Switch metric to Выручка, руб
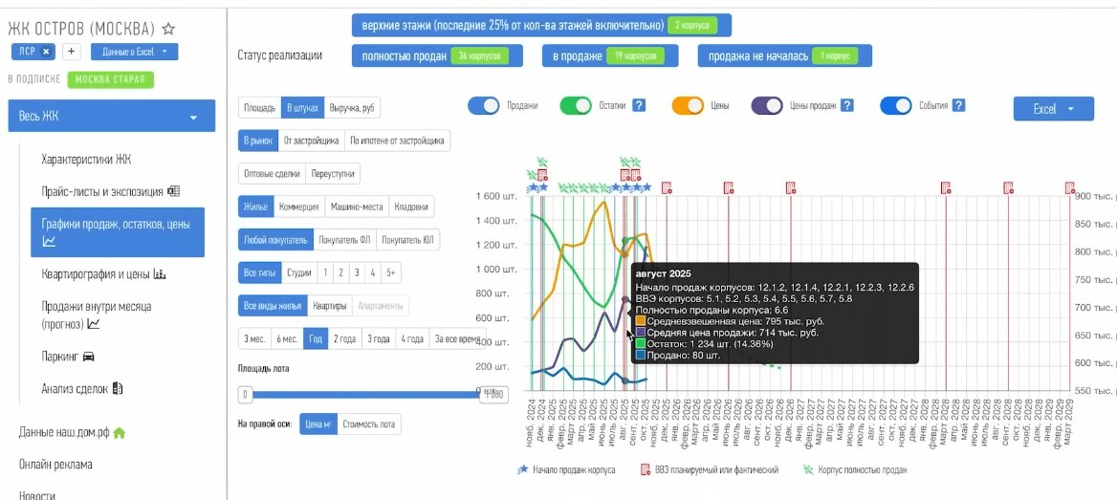The width and height of the screenshot is (1117, 500). (x=352, y=107)
